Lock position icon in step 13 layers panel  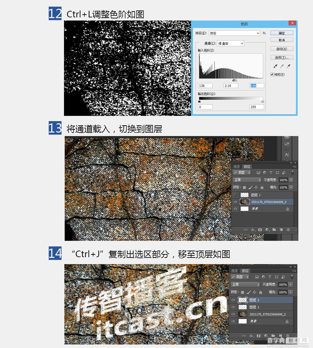(256, 187)
